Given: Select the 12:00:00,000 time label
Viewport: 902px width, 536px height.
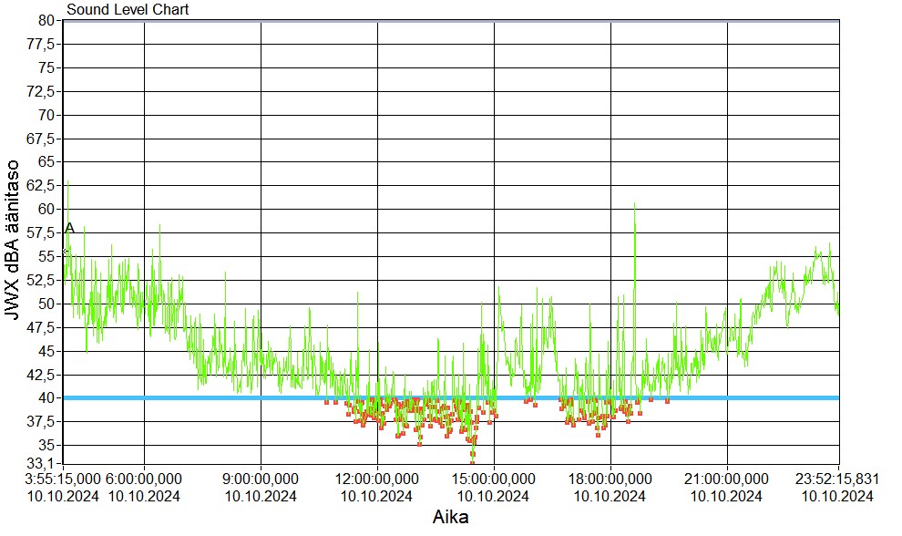Looking at the screenshot, I should [378, 478].
